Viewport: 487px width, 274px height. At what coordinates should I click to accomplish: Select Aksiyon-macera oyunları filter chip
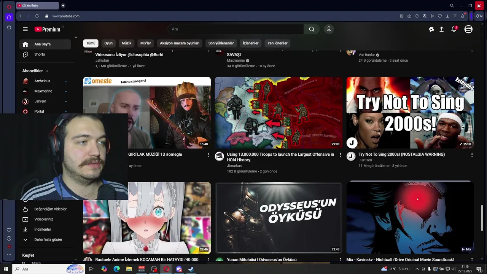(x=180, y=43)
